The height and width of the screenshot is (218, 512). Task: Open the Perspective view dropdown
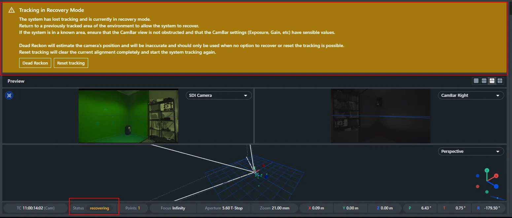(x=471, y=151)
